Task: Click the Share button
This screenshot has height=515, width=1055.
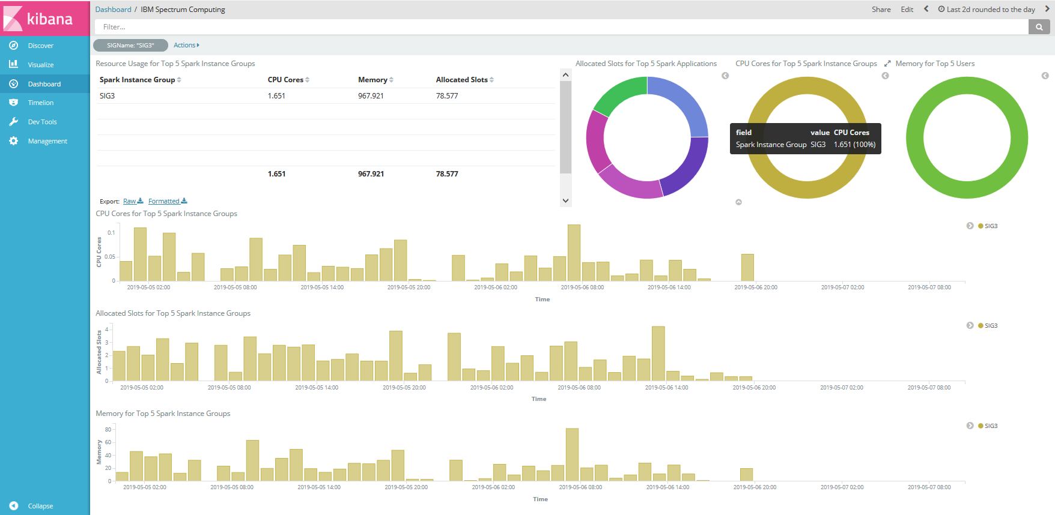Action: point(881,10)
